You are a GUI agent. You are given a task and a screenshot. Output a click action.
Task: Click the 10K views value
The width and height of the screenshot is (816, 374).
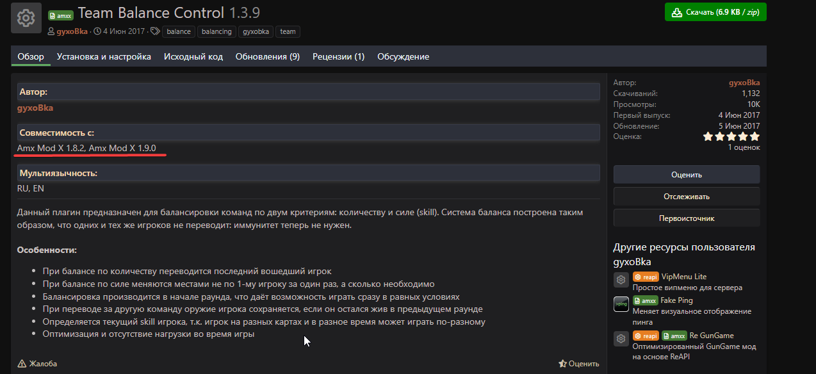(x=753, y=104)
